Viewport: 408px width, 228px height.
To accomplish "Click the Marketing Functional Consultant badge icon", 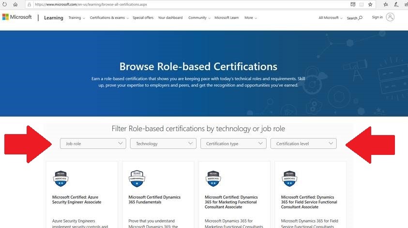I will [213, 179].
